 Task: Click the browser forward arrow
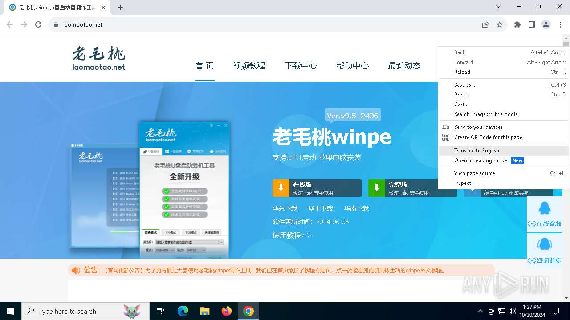(x=24, y=24)
